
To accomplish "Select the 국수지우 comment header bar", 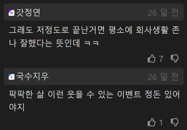I will click(x=94, y=76).
